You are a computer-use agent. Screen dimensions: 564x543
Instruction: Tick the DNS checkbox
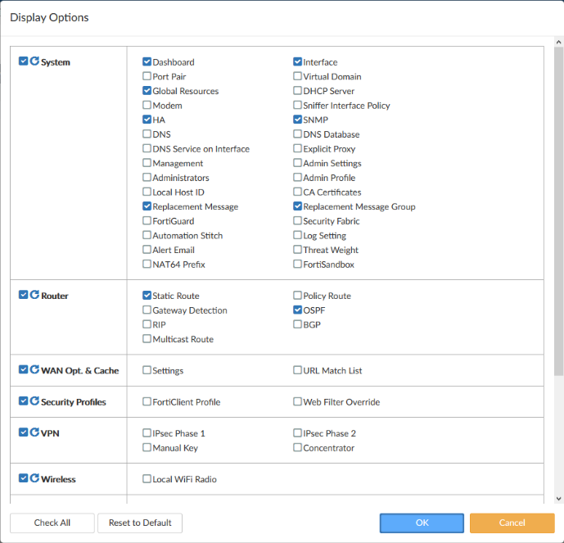click(x=147, y=133)
